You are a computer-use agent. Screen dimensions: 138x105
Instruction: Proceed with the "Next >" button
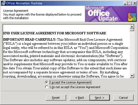pyautogui.click(x=100, y=98)
